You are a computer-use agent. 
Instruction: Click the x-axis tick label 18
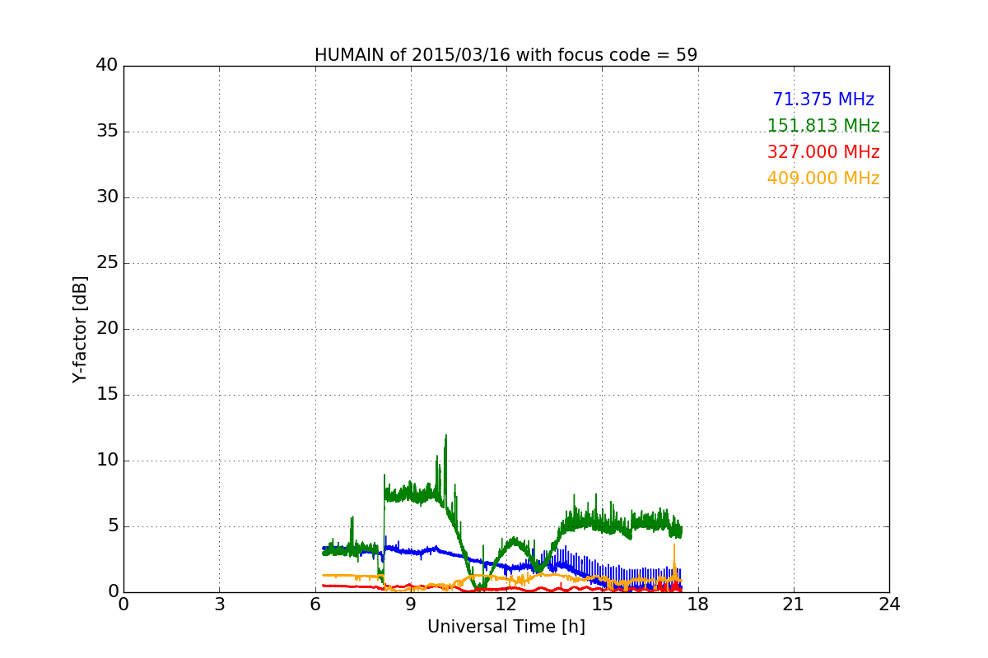[x=697, y=605]
